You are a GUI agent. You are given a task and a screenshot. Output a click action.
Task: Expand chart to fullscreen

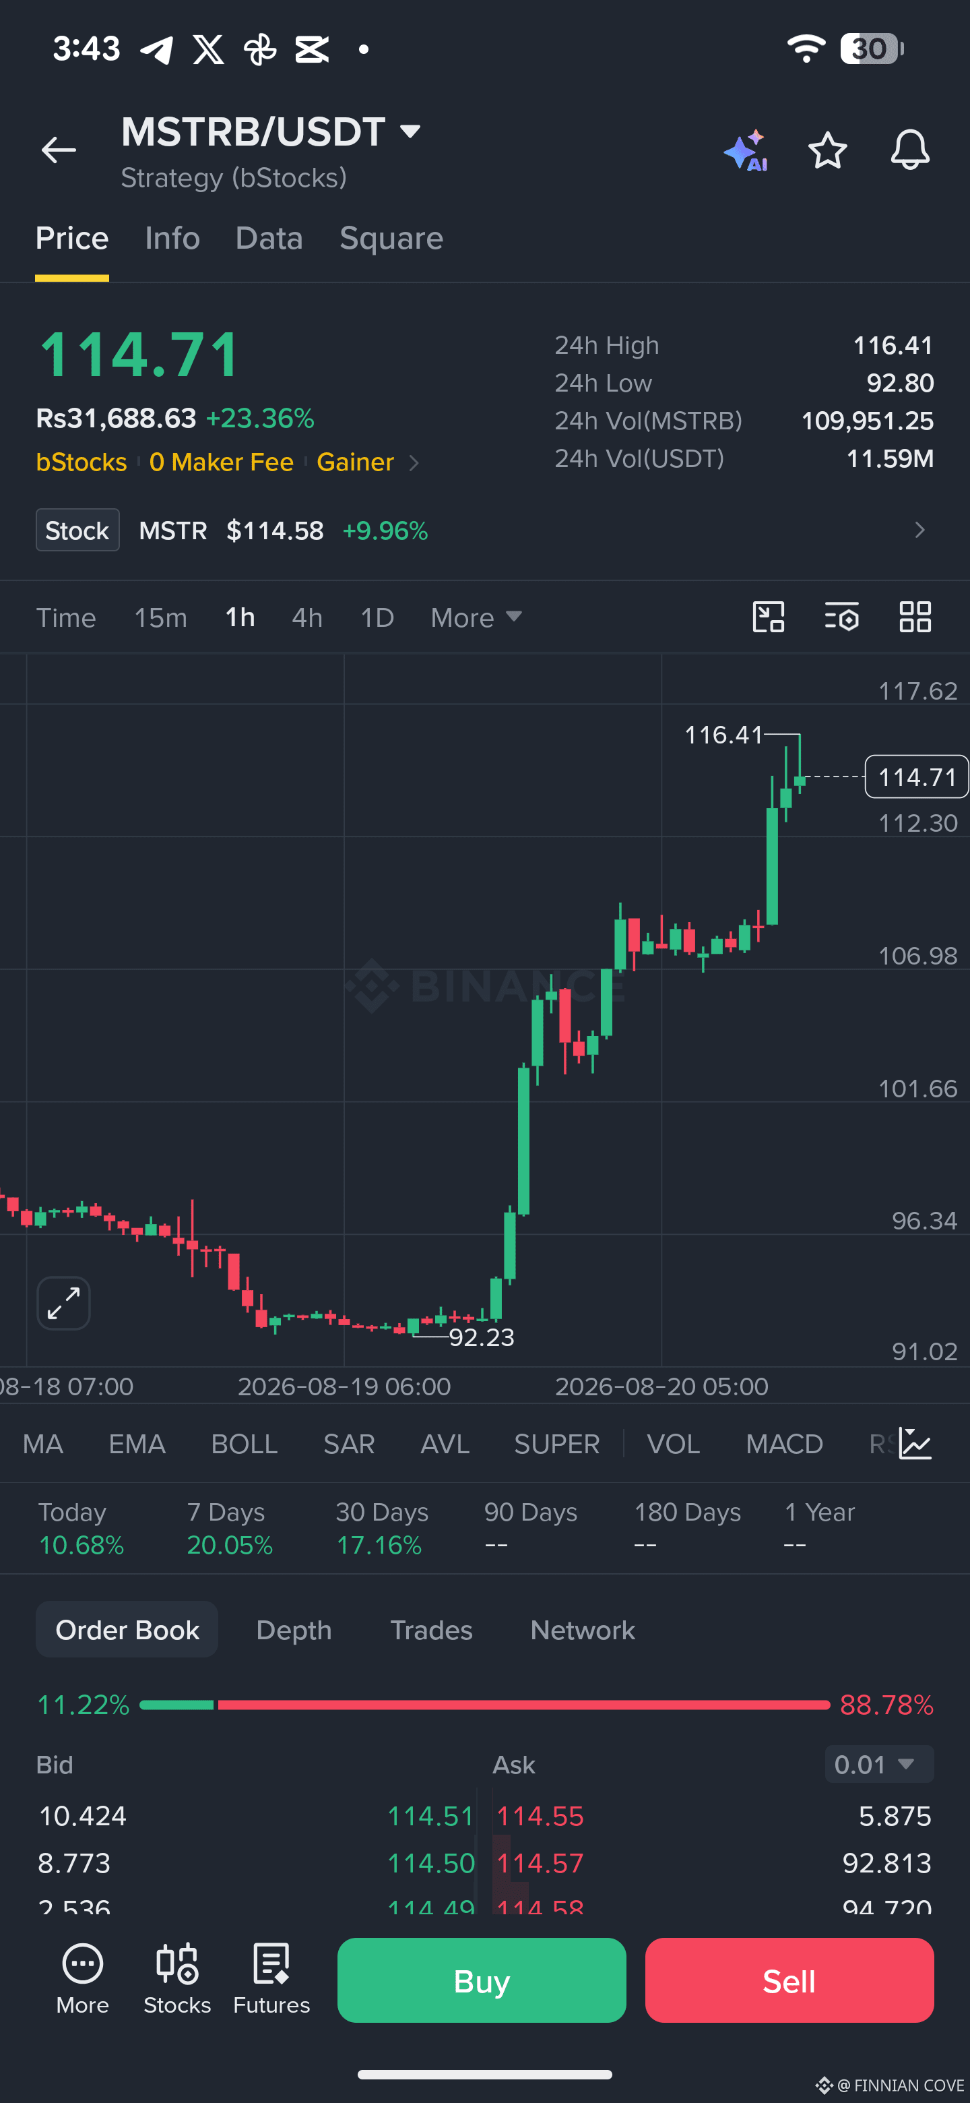[x=63, y=1303]
